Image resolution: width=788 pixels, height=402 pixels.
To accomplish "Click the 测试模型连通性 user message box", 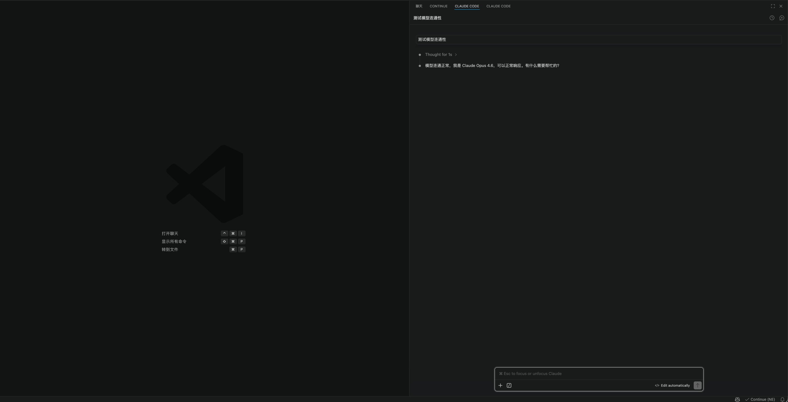I will 599,40.
